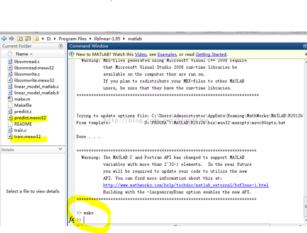Viewport: 307px width, 233px height.
Task: Select train.mexw32 file
Action: pos(27,137)
